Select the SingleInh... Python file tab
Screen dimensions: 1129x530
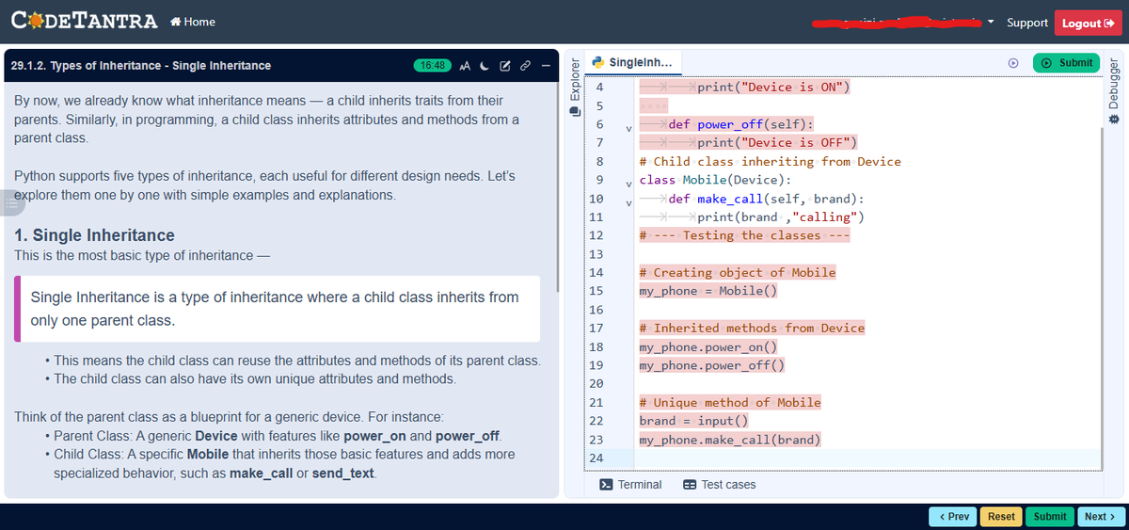(633, 62)
